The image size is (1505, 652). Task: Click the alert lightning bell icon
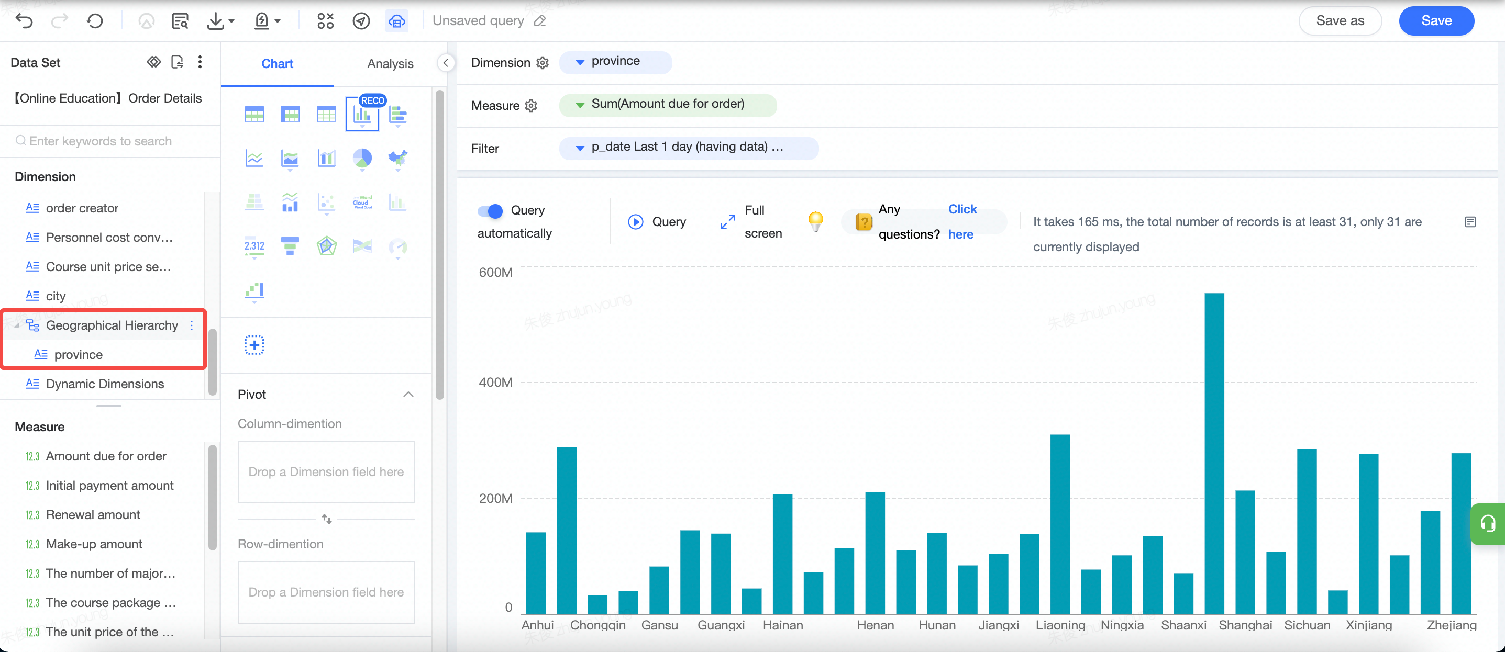[262, 21]
